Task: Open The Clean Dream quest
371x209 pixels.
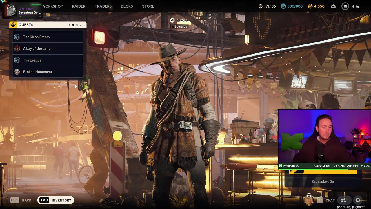Action: click(x=48, y=37)
